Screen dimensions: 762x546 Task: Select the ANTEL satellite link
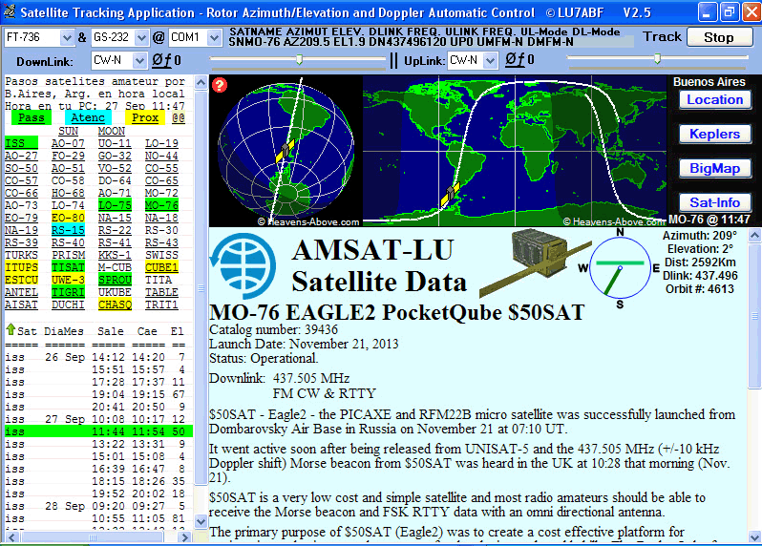click(21, 292)
